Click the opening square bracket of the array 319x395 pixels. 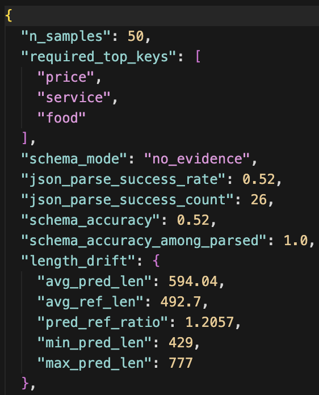tap(198, 56)
